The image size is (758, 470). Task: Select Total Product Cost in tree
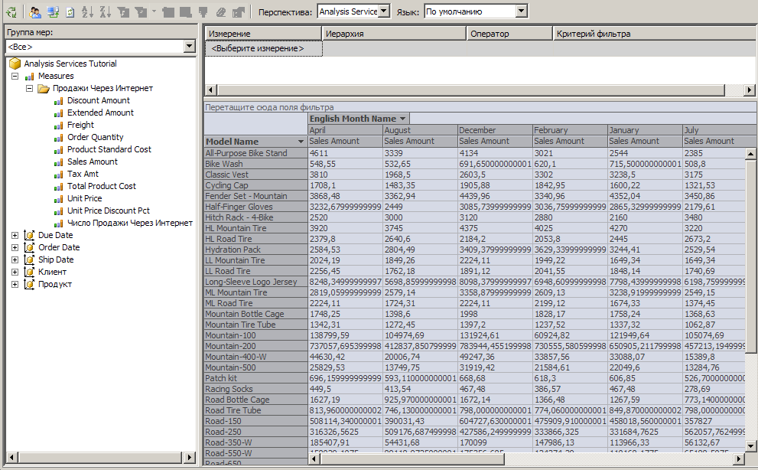click(x=102, y=186)
